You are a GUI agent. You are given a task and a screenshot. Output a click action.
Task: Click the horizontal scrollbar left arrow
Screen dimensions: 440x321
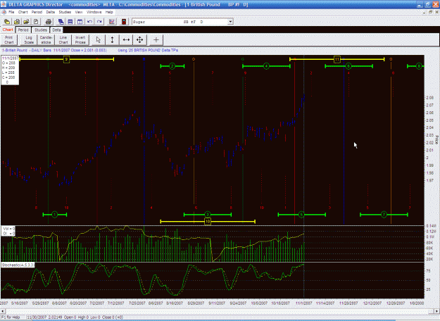(x=3, y=311)
